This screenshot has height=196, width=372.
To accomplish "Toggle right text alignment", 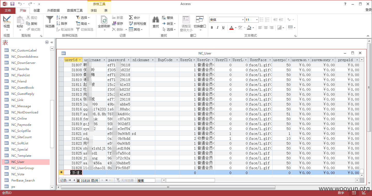I will (x=272, y=28).
